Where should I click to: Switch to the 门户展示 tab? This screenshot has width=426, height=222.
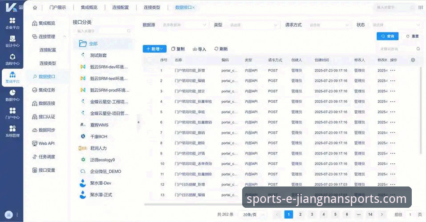(x=57, y=8)
